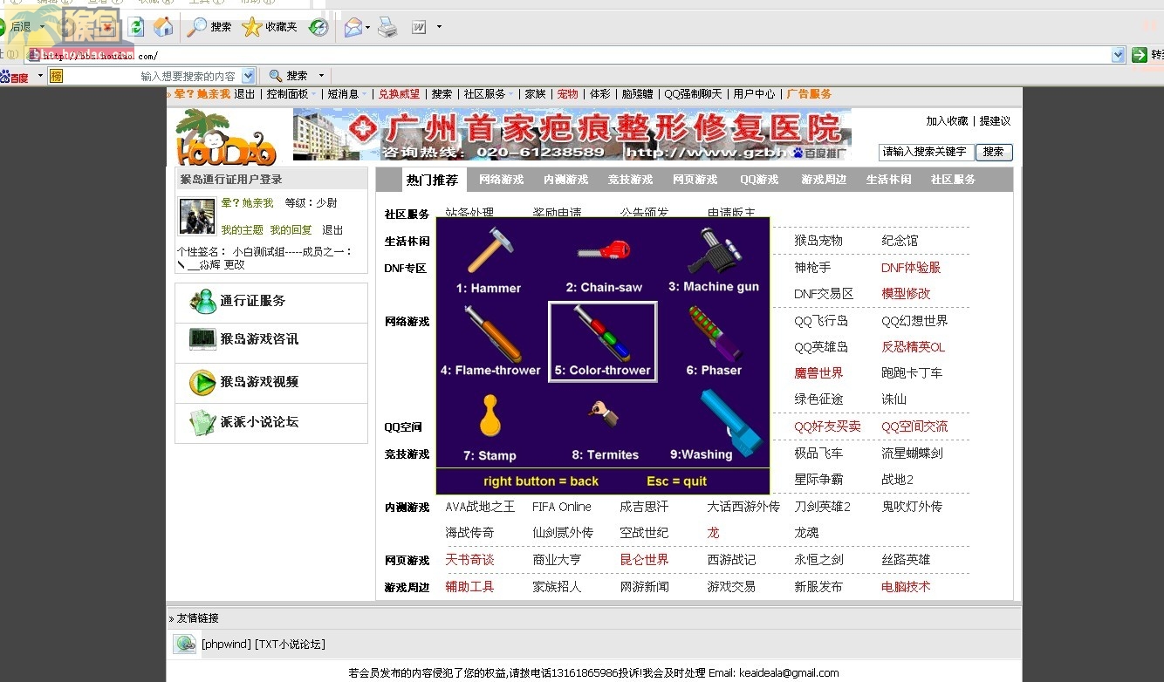
Task: Click the Houdao monkey logo
Action: click(226, 137)
